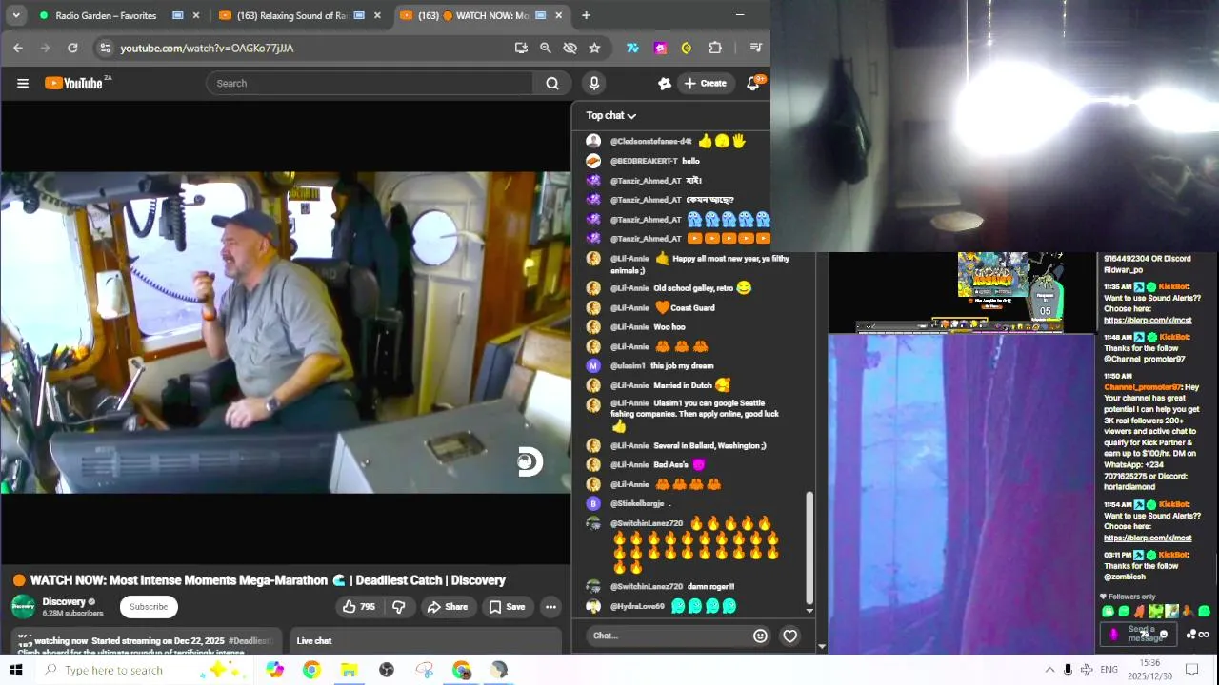The height and width of the screenshot is (685, 1219).
Task: Save the video to a playlist
Action: (507, 607)
